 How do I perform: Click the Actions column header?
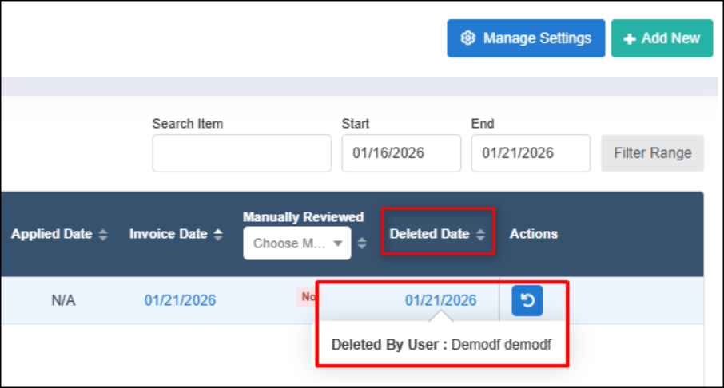coord(533,234)
